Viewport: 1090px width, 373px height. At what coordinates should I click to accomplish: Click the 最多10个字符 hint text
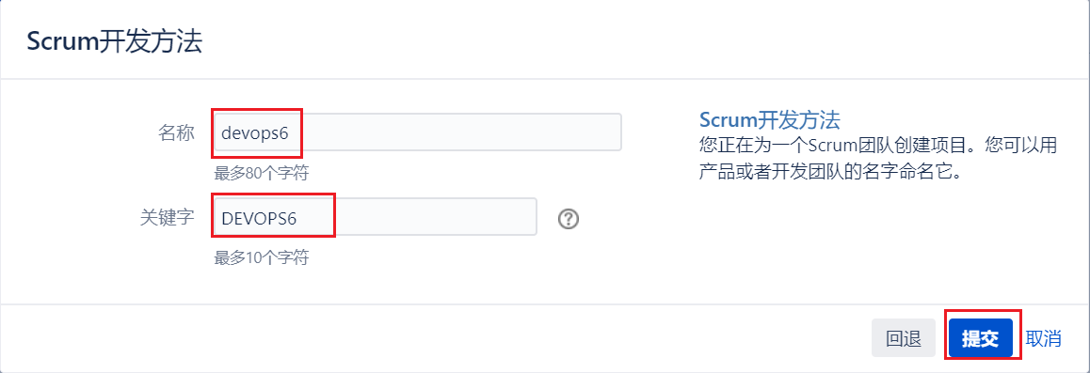pyautogui.click(x=262, y=258)
